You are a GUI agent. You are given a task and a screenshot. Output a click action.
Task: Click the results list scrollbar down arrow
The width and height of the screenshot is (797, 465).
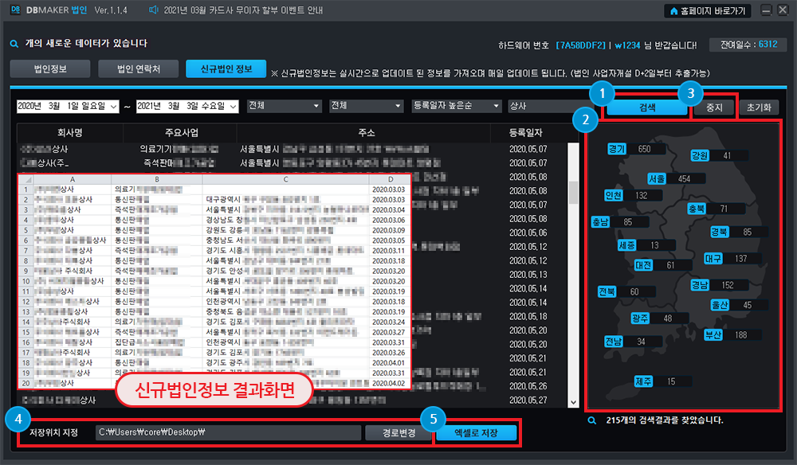(573, 402)
